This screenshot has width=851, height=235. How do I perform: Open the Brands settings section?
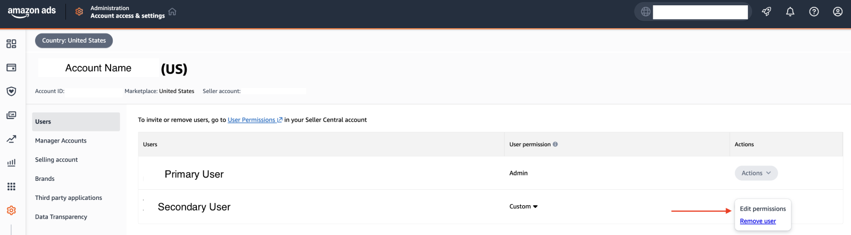(45, 179)
